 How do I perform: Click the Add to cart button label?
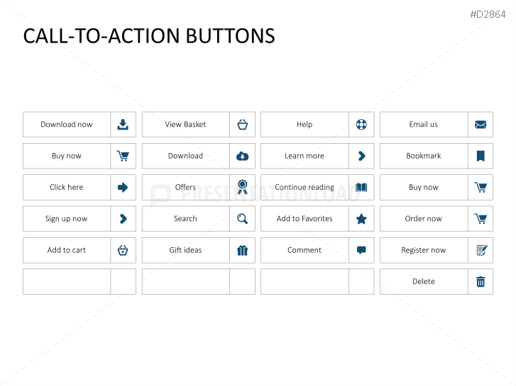[x=67, y=250]
